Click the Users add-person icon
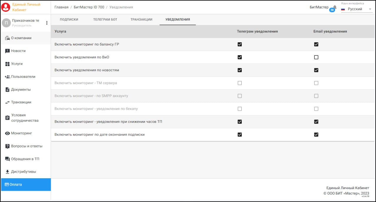 coord(8,77)
